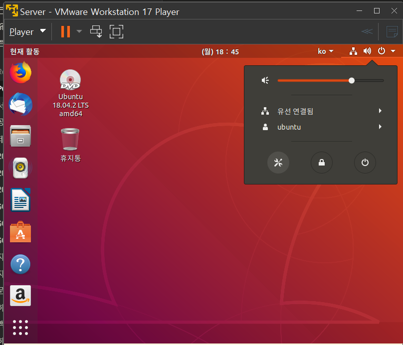Open system settings wrench button
This screenshot has width=403, height=345.
[x=278, y=163]
